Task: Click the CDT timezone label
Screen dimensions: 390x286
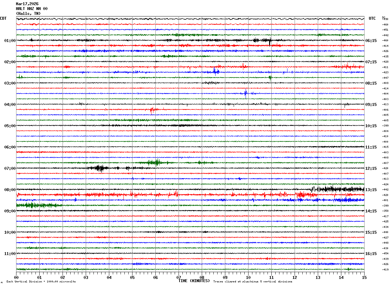Action: pyautogui.click(x=3, y=18)
